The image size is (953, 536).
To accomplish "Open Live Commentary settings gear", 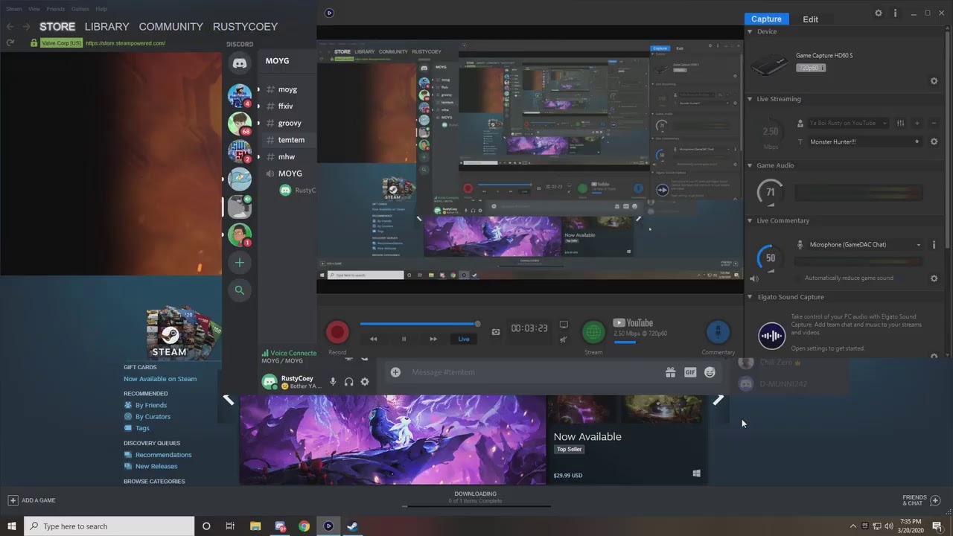I will pos(934,278).
